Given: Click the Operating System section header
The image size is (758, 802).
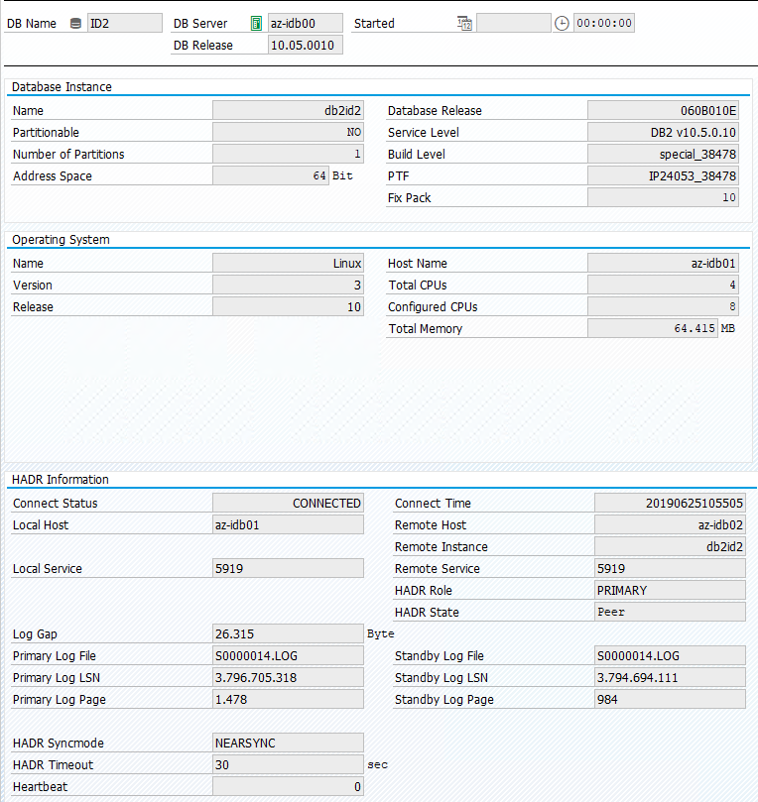Looking at the screenshot, I should (61, 240).
